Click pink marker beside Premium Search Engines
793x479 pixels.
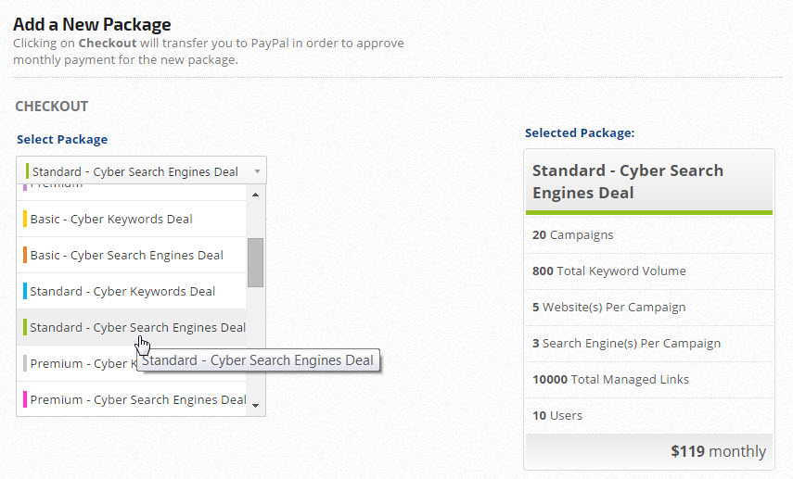coord(25,400)
